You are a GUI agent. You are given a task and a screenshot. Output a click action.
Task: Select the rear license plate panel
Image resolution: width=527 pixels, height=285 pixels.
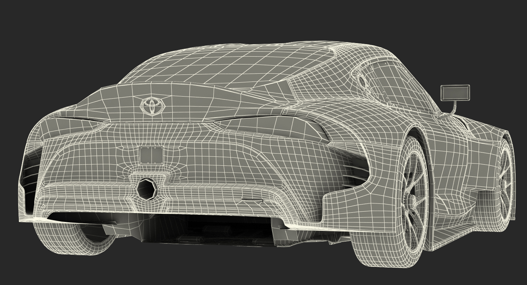tap(152, 155)
